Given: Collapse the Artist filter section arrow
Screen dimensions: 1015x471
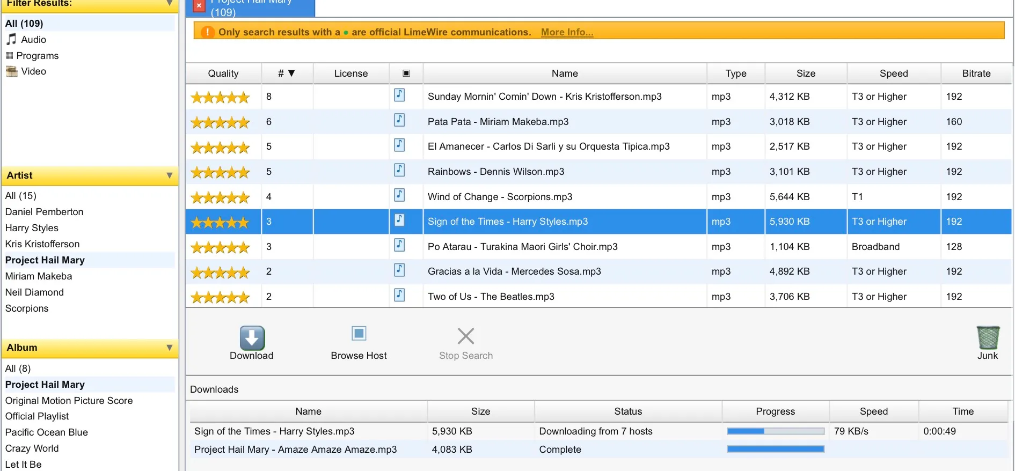Looking at the screenshot, I should pyautogui.click(x=170, y=175).
